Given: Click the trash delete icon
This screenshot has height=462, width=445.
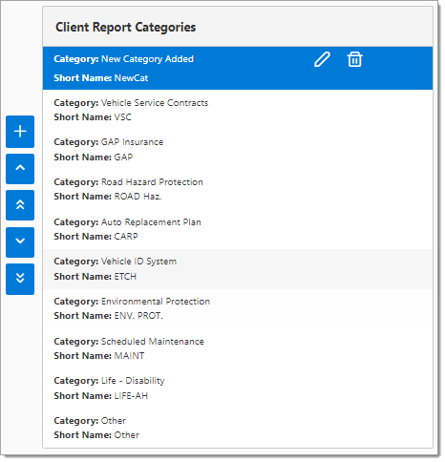Looking at the screenshot, I should 354,59.
